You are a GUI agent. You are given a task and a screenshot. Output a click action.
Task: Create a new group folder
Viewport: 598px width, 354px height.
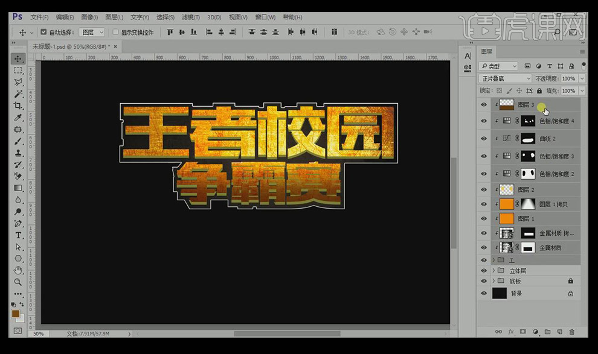tap(548, 332)
